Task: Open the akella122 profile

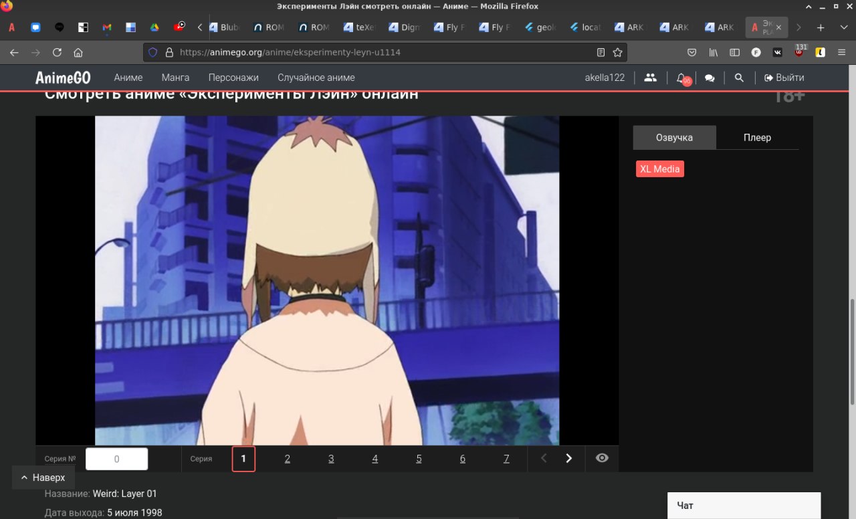Action: click(605, 78)
